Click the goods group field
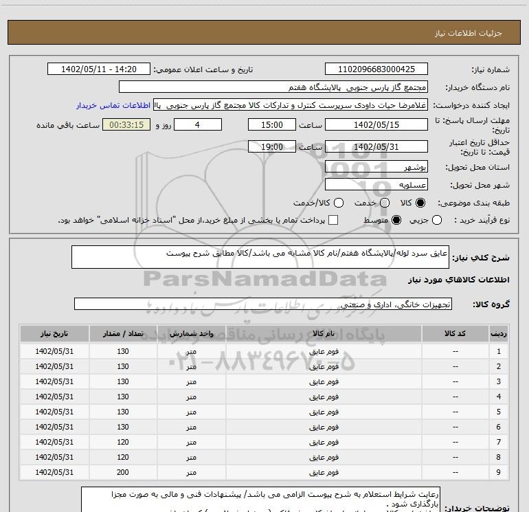This screenshot has height=512, width=529. point(263,304)
